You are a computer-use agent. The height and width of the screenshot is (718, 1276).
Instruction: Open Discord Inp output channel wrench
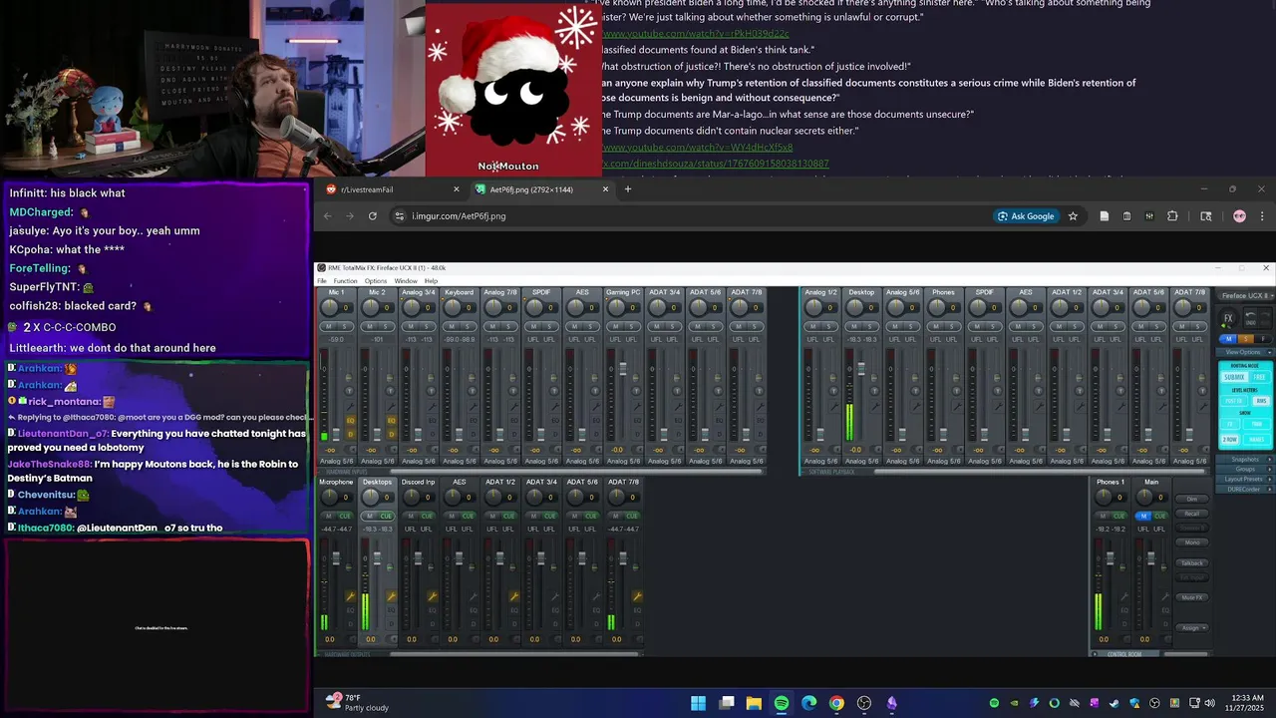coord(433,596)
